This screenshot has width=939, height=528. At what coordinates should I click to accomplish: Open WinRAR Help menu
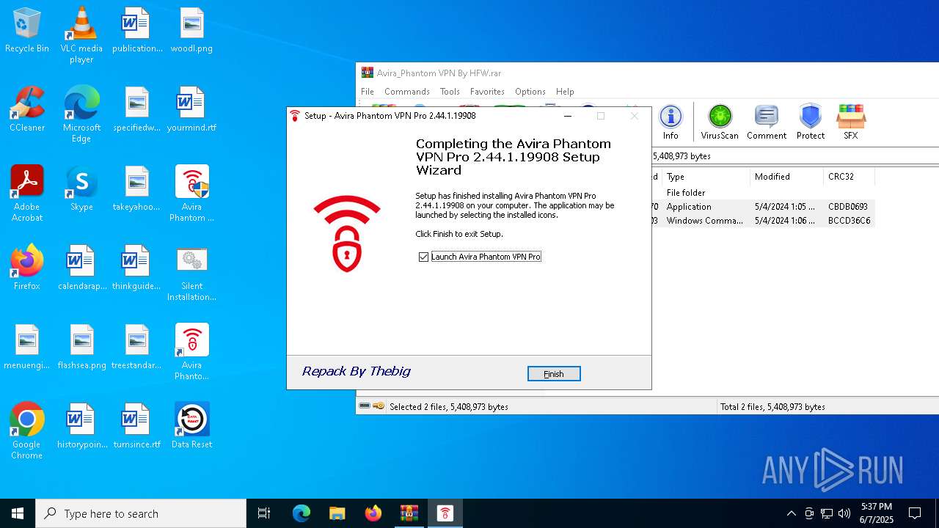click(x=565, y=92)
